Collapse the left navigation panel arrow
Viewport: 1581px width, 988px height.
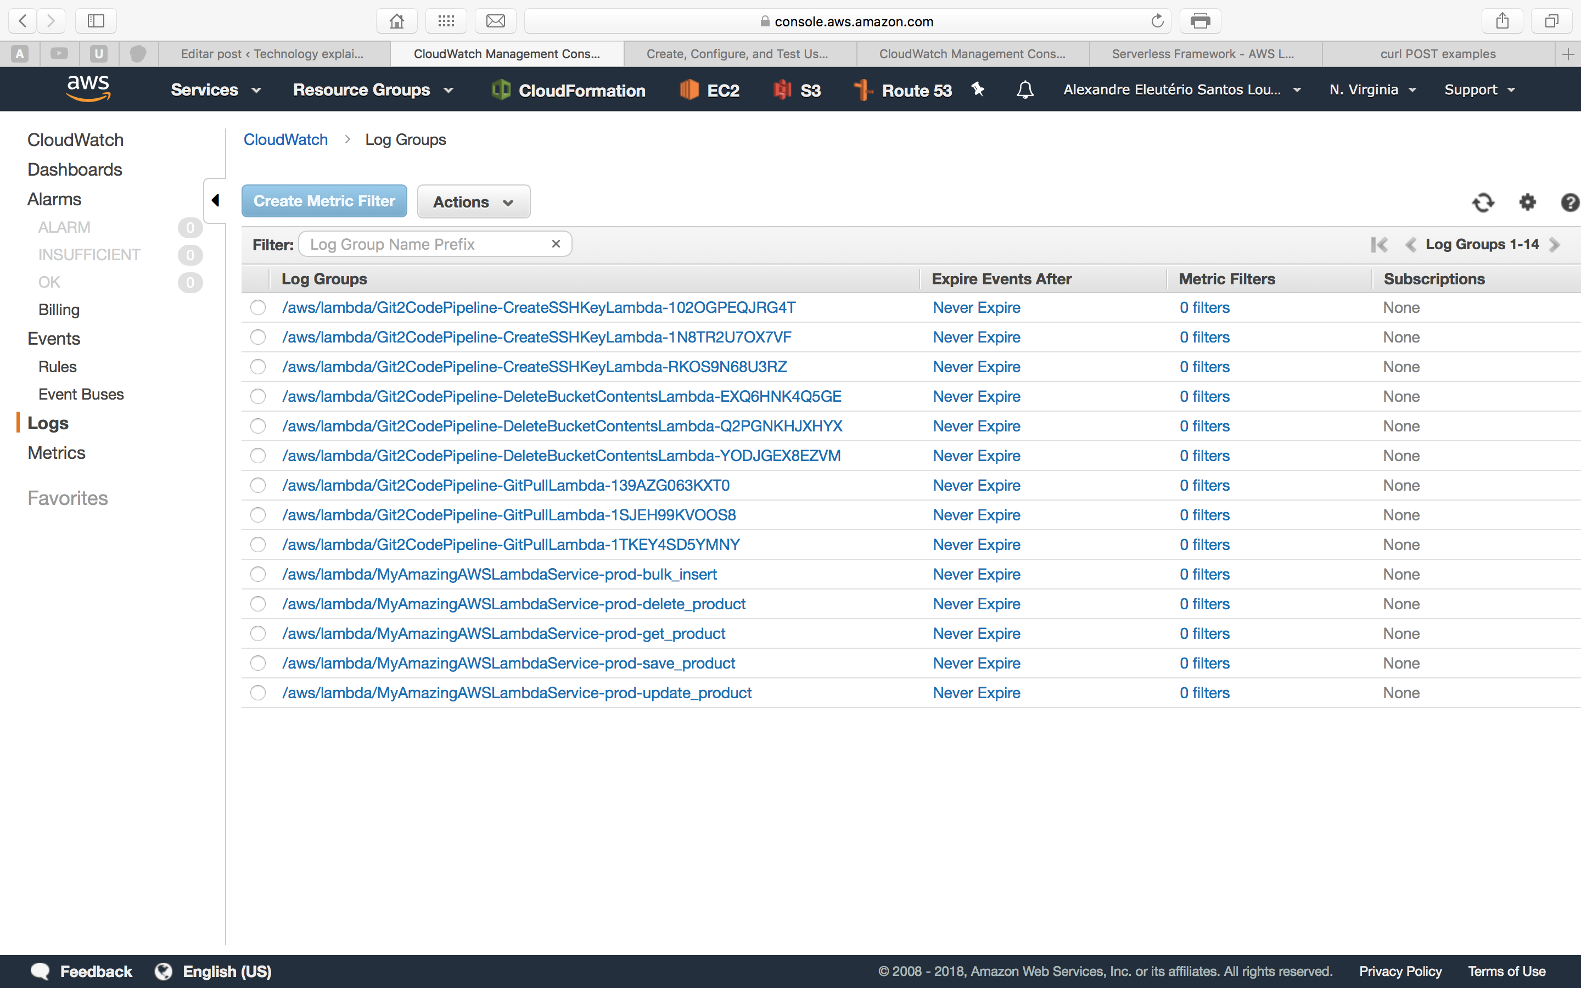tap(215, 200)
